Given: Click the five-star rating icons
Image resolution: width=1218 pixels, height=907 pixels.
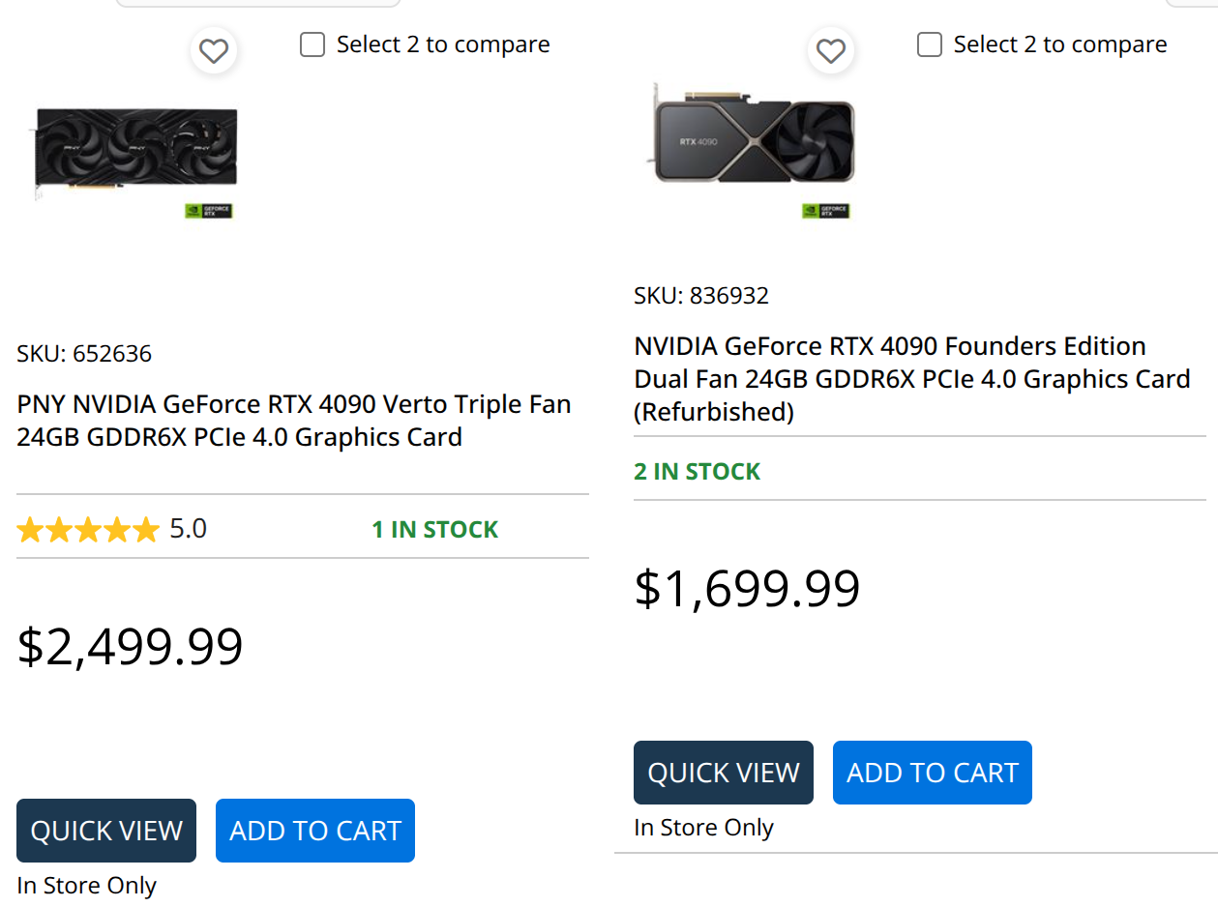Looking at the screenshot, I should point(88,530).
